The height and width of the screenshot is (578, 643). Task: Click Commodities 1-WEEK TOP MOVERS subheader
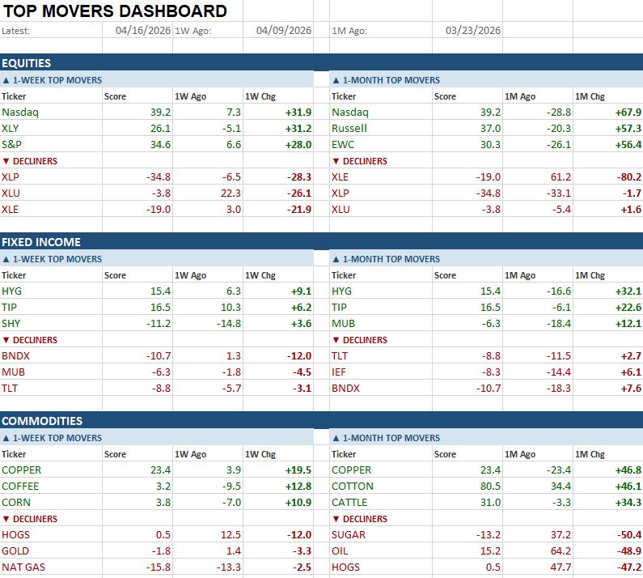click(x=157, y=438)
